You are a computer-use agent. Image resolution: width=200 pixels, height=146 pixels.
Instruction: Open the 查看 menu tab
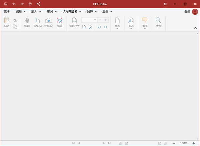(x=107, y=11)
